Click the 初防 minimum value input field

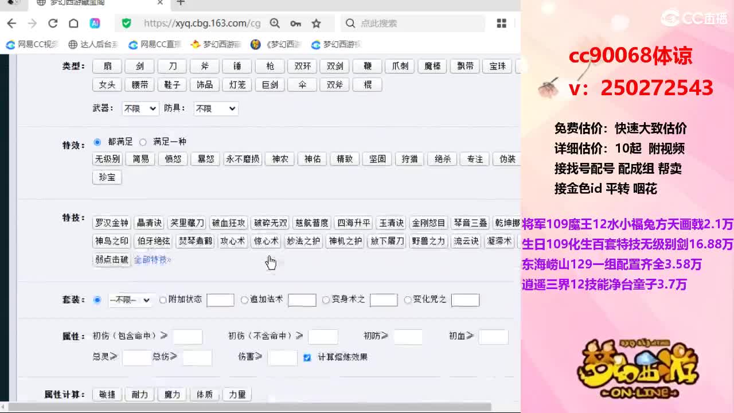tap(408, 337)
